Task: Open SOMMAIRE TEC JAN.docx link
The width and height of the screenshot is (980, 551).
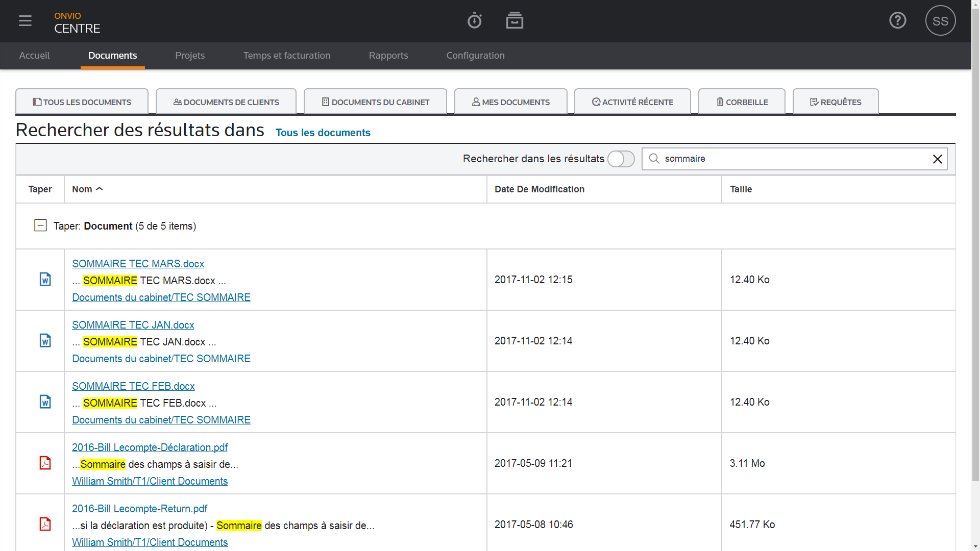Action: [133, 325]
